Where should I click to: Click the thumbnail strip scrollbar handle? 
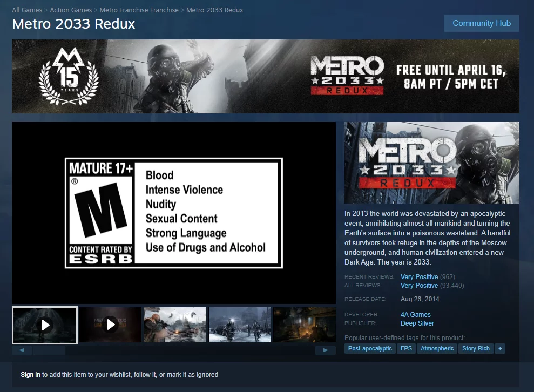coord(49,350)
